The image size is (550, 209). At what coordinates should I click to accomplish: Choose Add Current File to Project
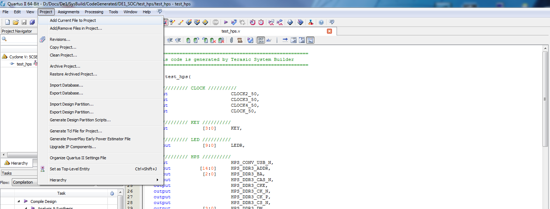[x=101, y=20]
